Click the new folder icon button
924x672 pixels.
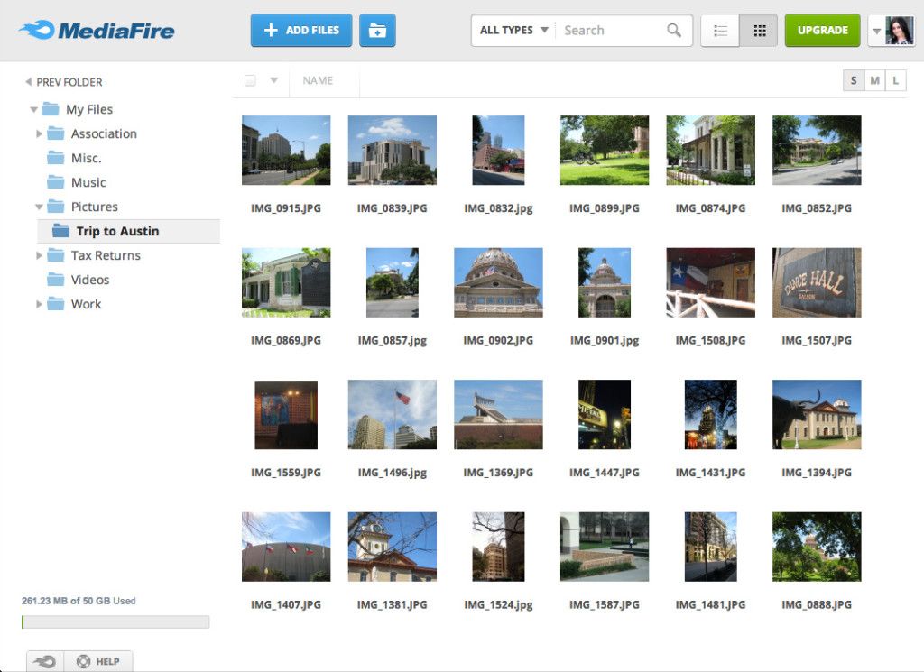click(x=377, y=30)
